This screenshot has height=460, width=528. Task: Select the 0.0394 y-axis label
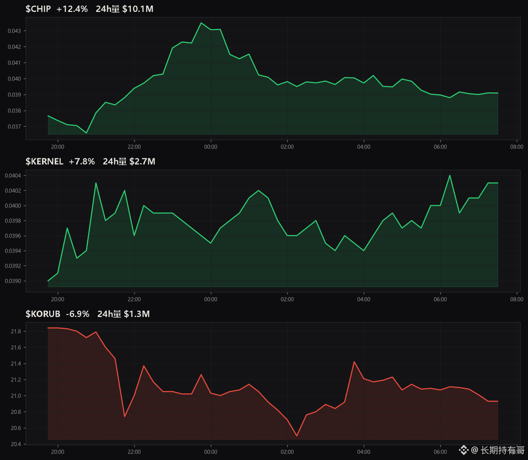tap(13, 251)
